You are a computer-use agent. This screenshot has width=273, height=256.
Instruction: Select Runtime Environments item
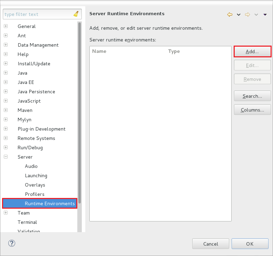point(40,203)
